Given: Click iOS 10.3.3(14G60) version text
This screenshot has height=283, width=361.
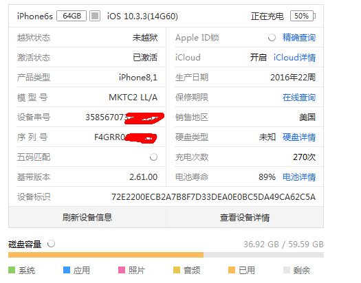Looking at the screenshot, I should 142,16.
